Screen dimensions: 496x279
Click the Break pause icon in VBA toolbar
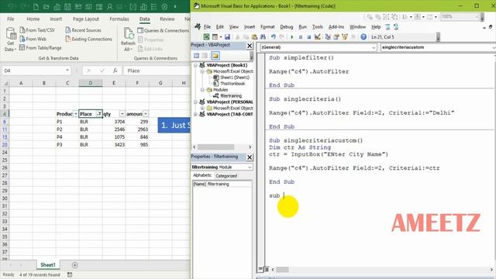point(301,37)
